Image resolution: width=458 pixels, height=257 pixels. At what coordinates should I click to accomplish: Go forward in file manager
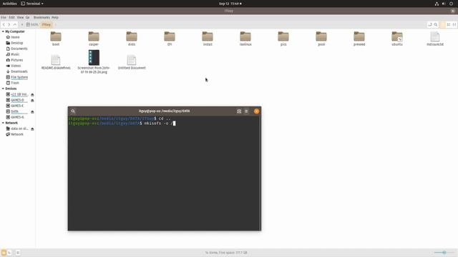[x=9, y=24]
